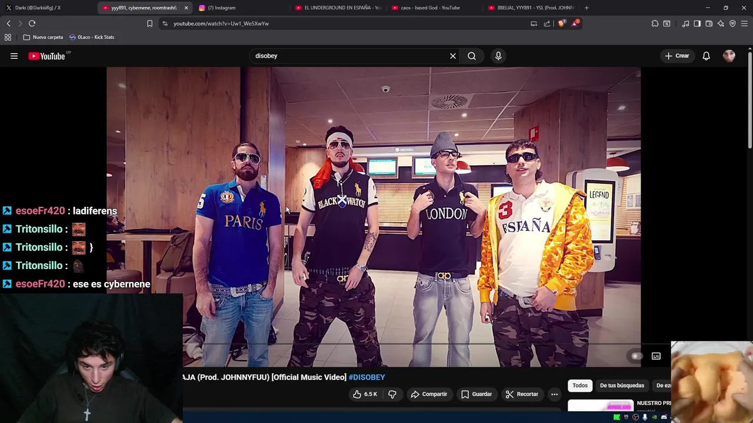Screen dimensions: 753x423
Task: Open Kick icon in system tray
Action: coord(617,417)
